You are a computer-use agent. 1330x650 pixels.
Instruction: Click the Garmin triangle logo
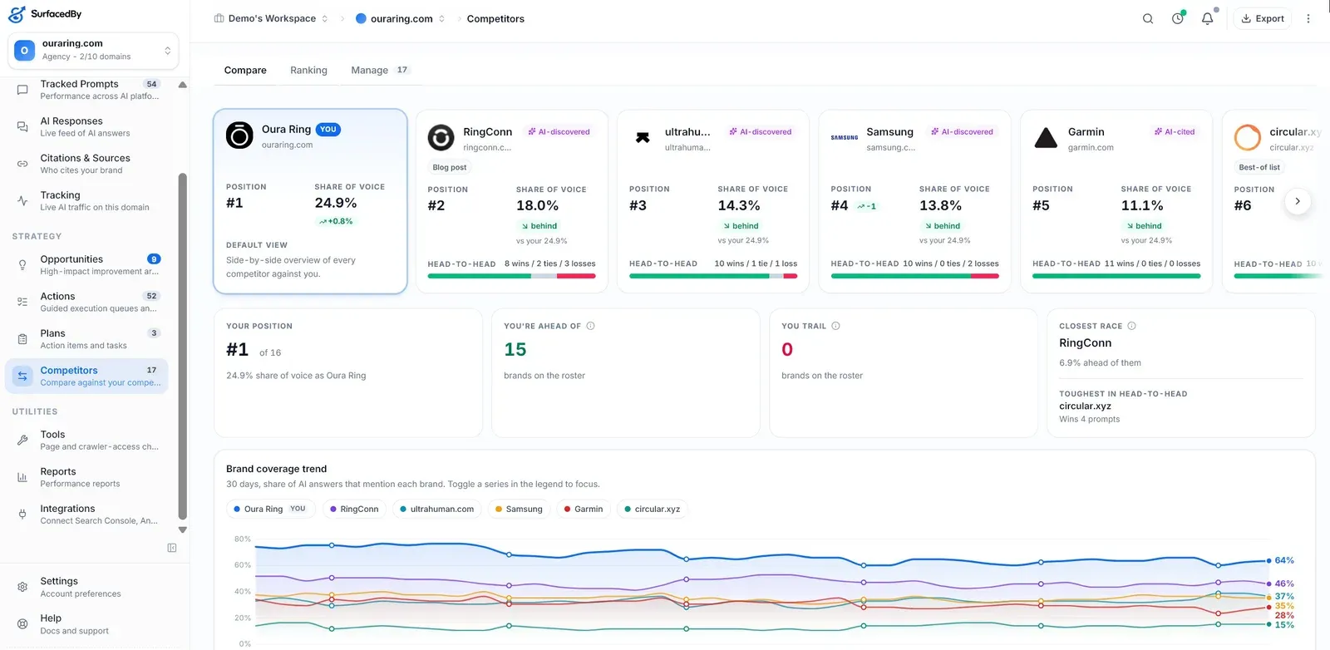pyautogui.click(x=1046, y=137)
